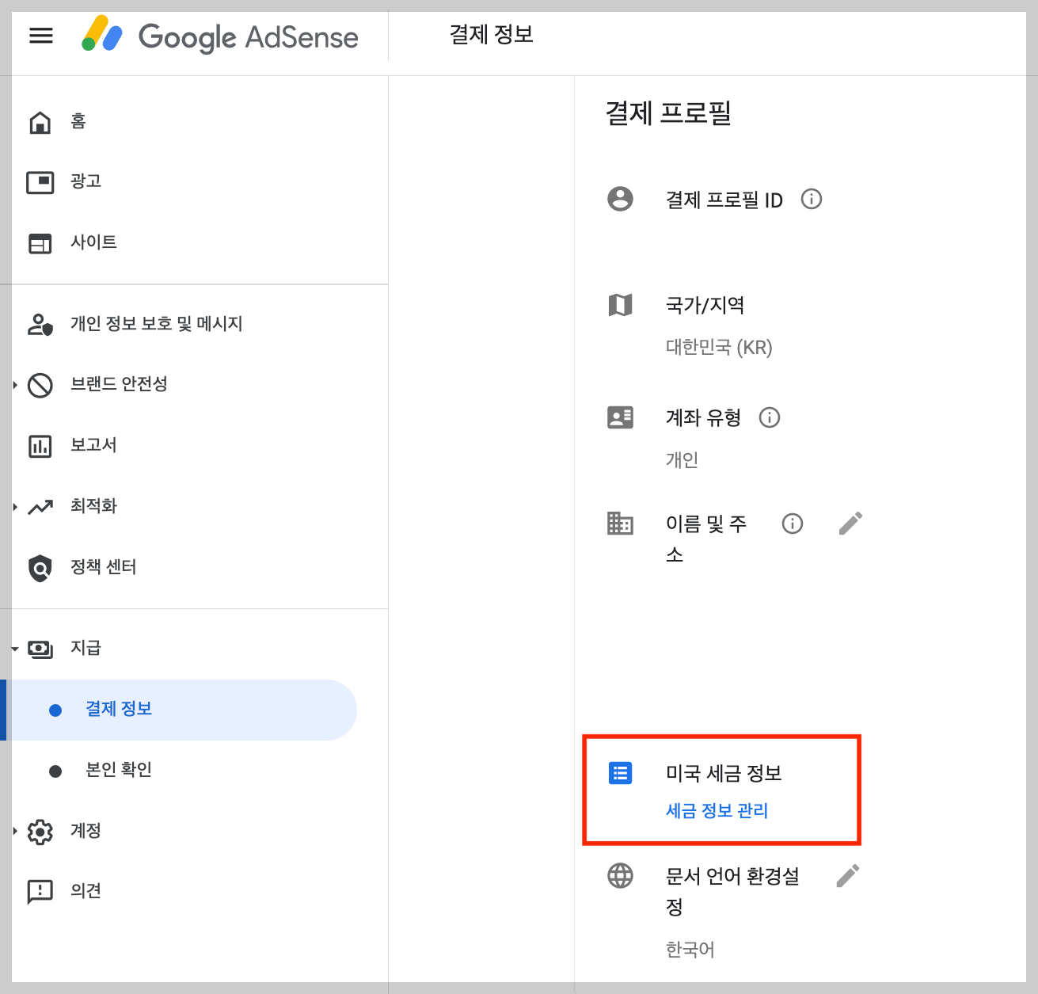Edit 문서 언어 환경설정 using the pencil icon
Viewport: 1038px width, 994px height.
848,875
